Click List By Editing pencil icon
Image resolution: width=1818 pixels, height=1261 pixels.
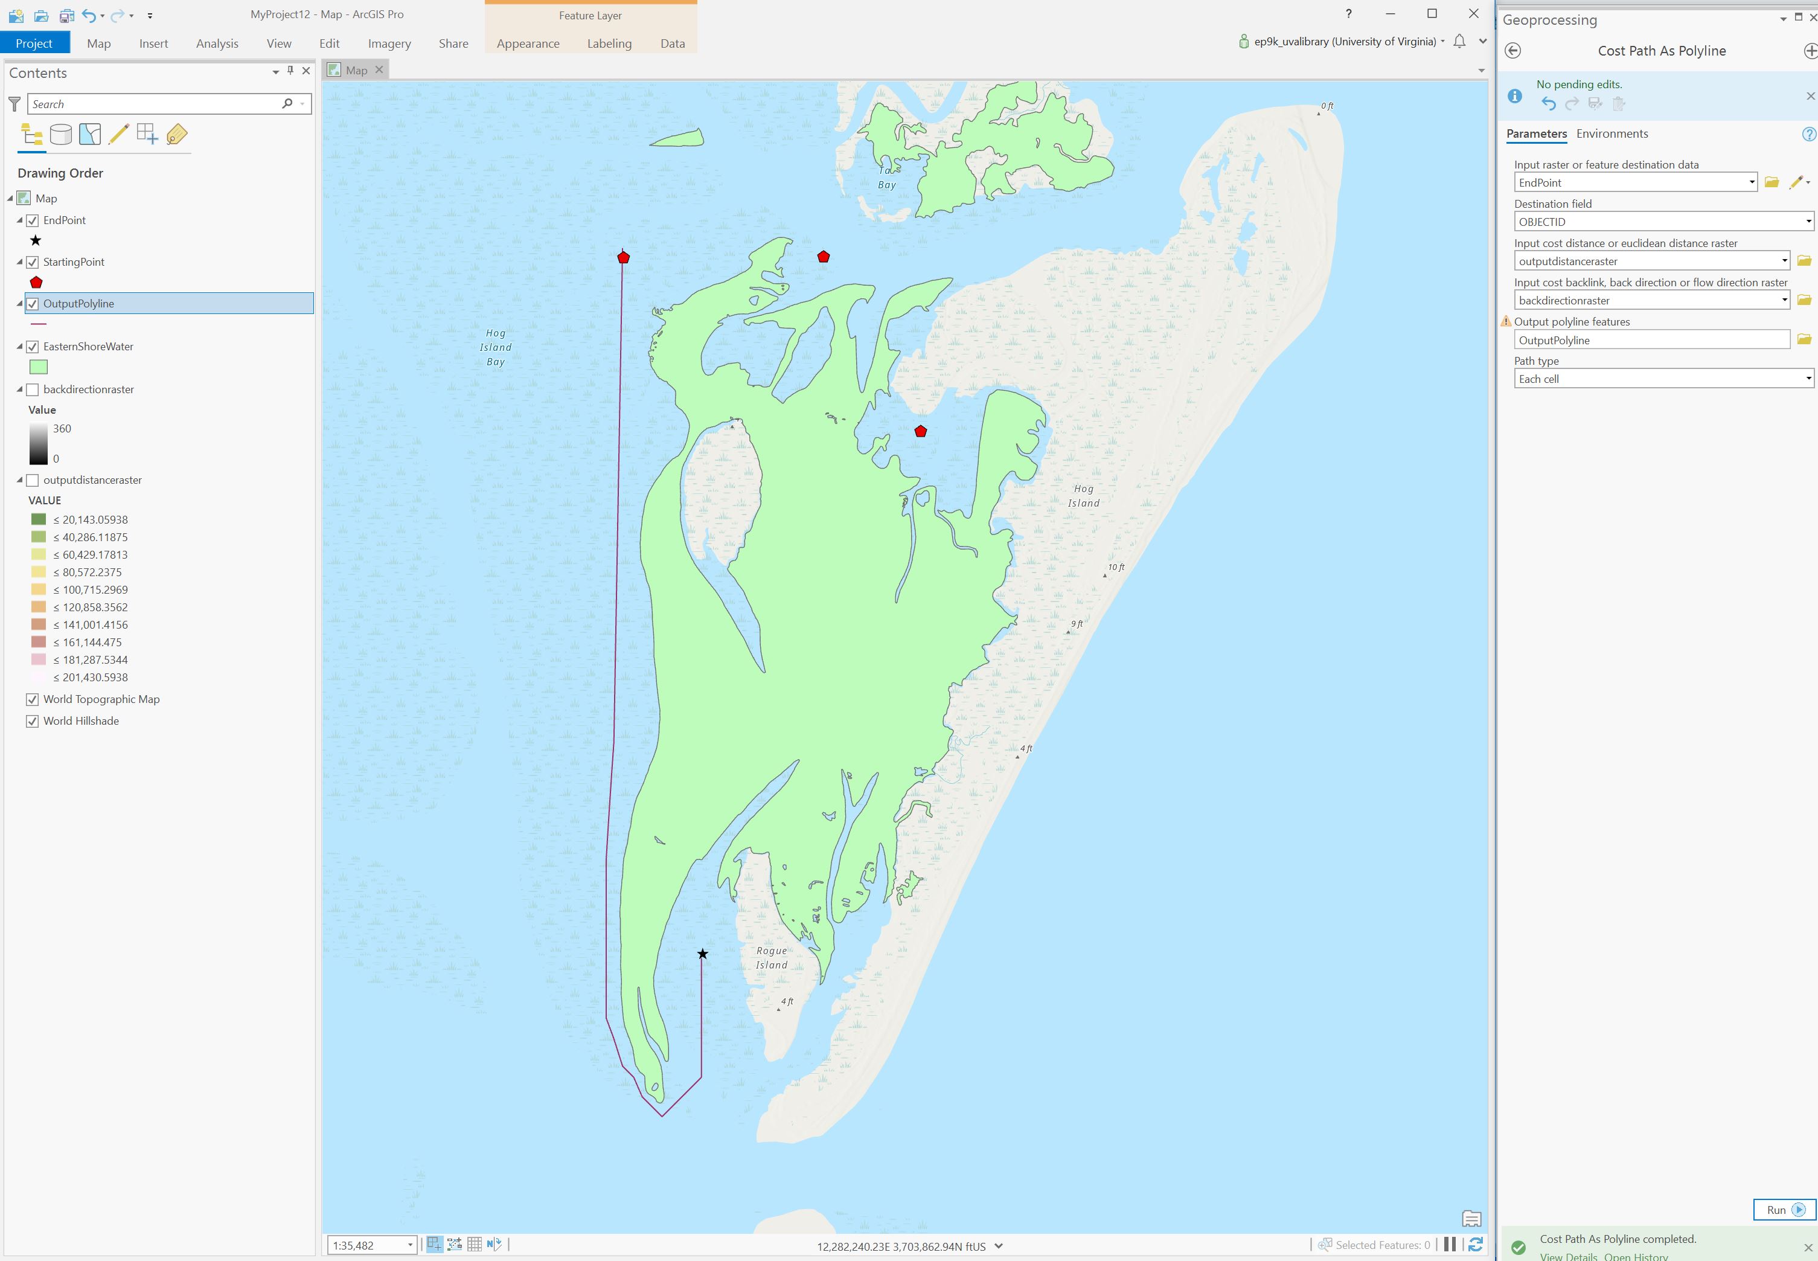point(118,134)
